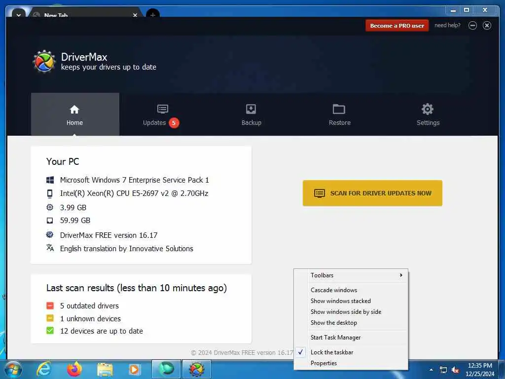Click Microsoft Windows 7 Enterprise Service Pack 1
This screenshot has height=379, width=505.
pos(134,180)
